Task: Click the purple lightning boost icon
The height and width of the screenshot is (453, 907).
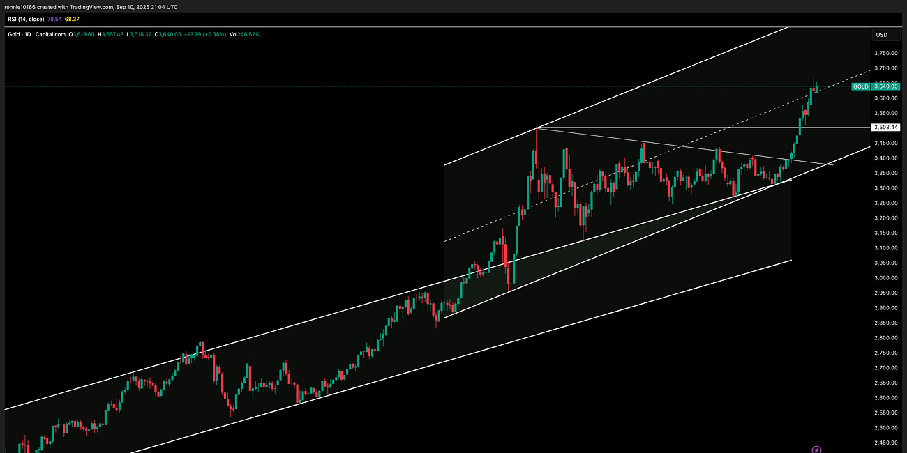Action: coord(815,449)
